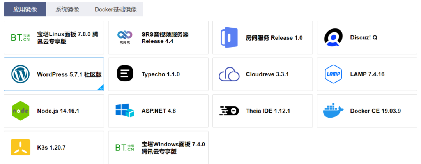Choose 房间服务 Release 1.0 label
This screenshot has height=164, width=421.
(x=274, y=38)
